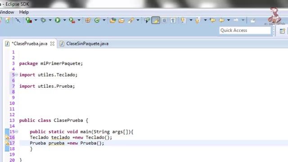This screenshot has width=288, height=162.
Task: Click the toolbar icon before Toggle Mark Occurrences
Action: [x=147, y=20]
